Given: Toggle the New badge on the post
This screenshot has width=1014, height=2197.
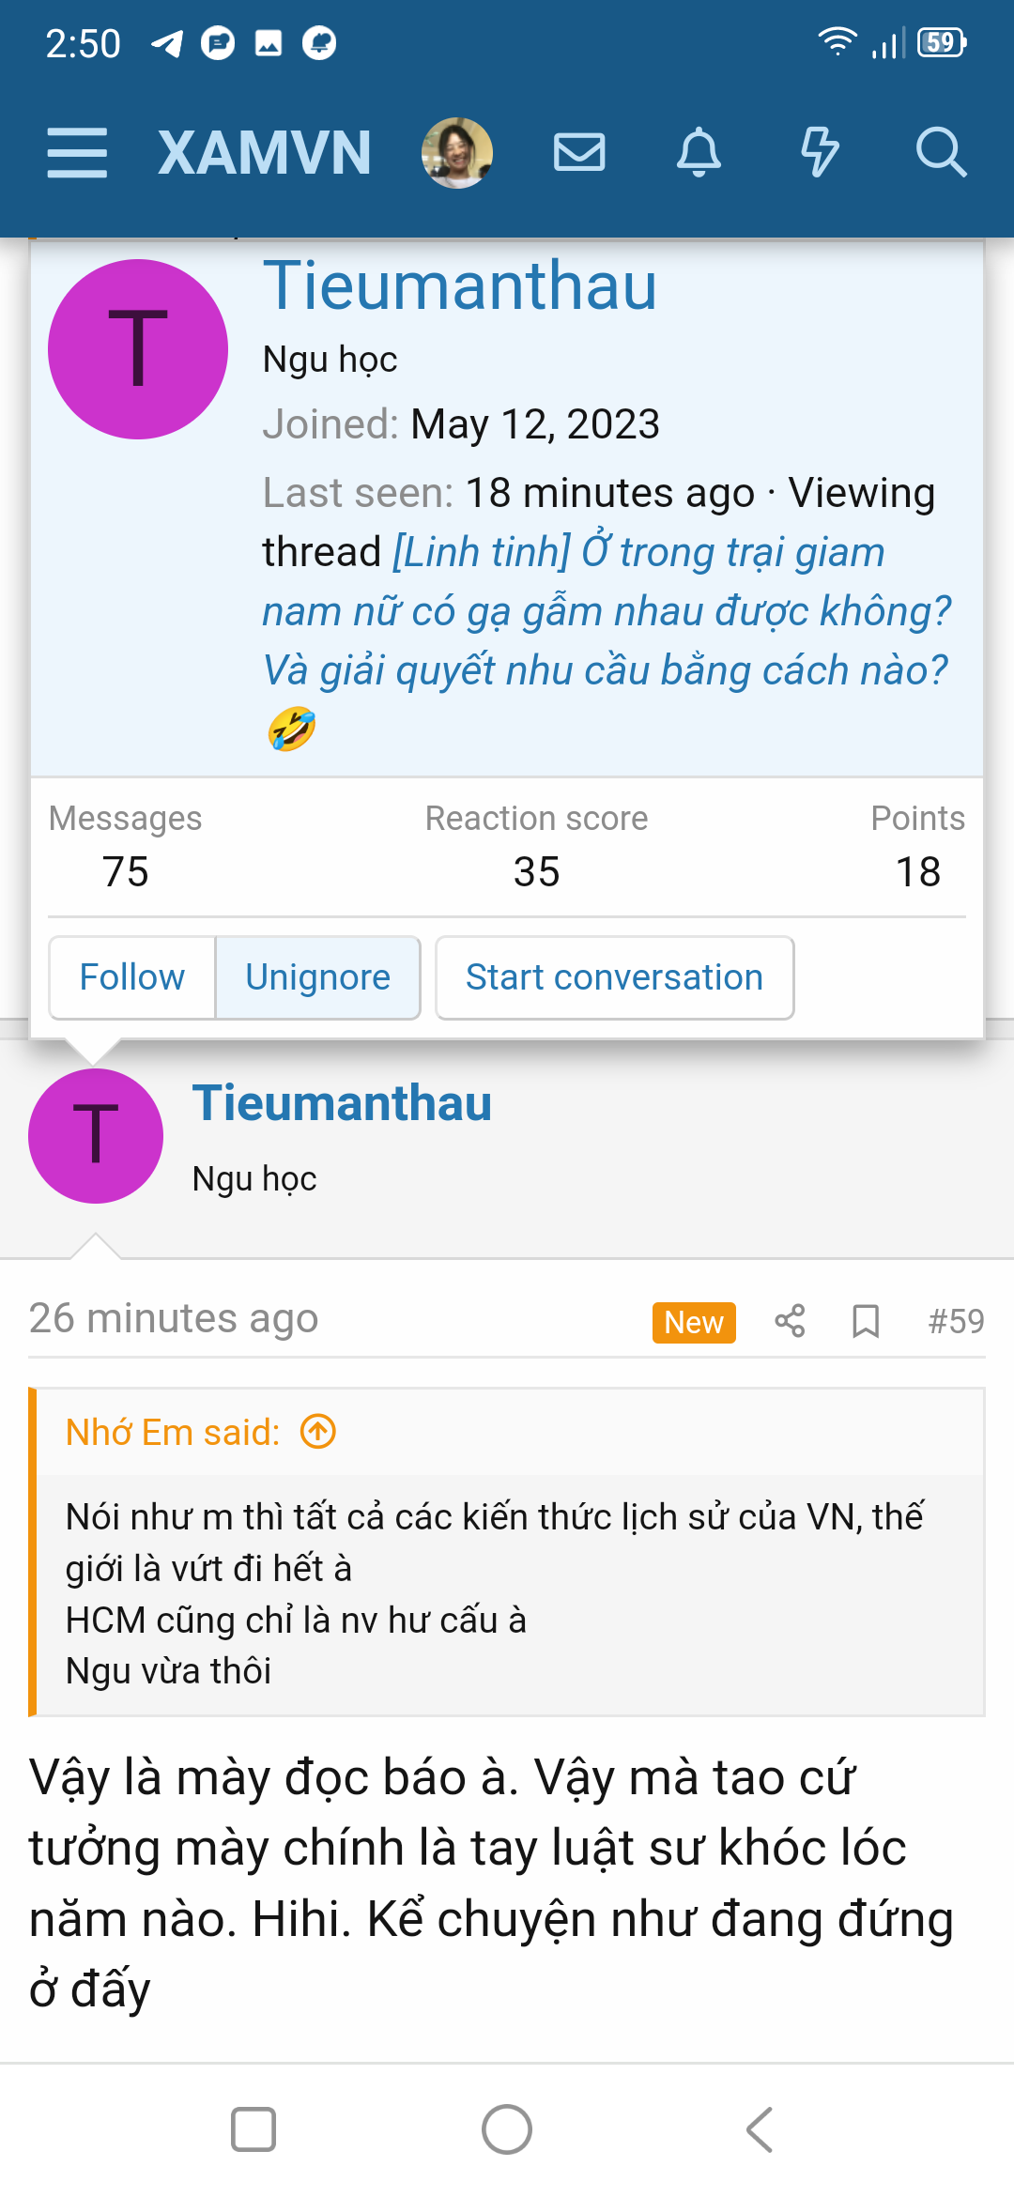Looking at the screenshot, I should point(693,1322).
